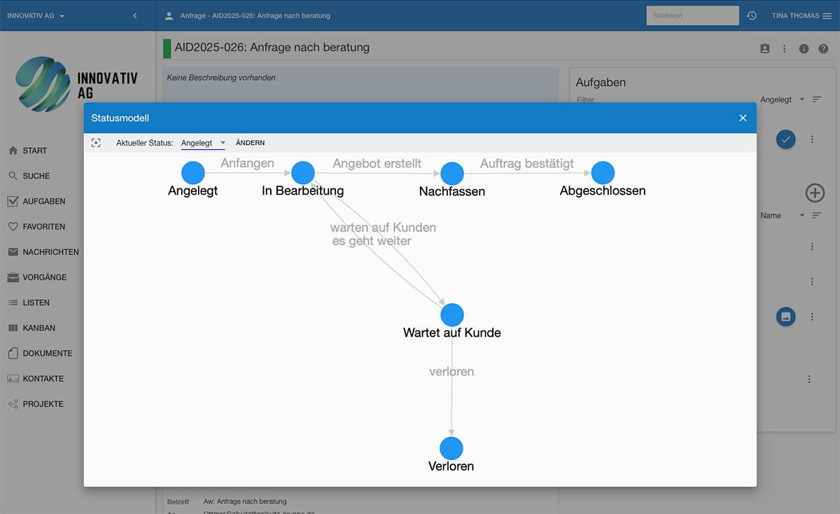This screenshot has height=514, width=840.
Task: Expand the INNOVATIV AG organization dropdown
Action: (x=36, y=15)
